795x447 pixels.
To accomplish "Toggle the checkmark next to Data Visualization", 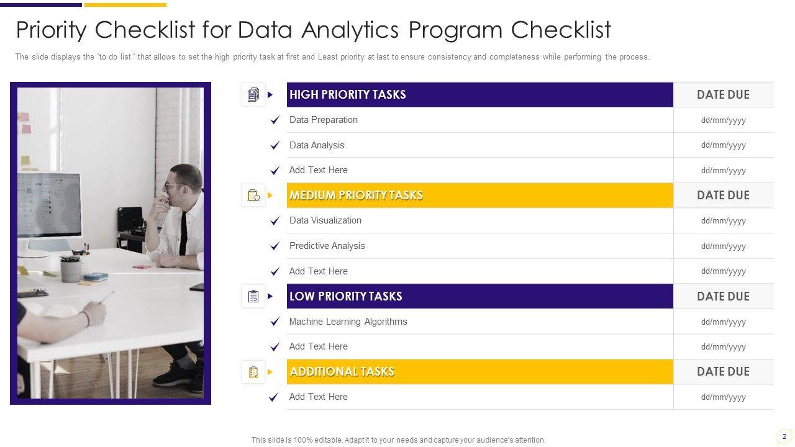I will pos(275,221).
